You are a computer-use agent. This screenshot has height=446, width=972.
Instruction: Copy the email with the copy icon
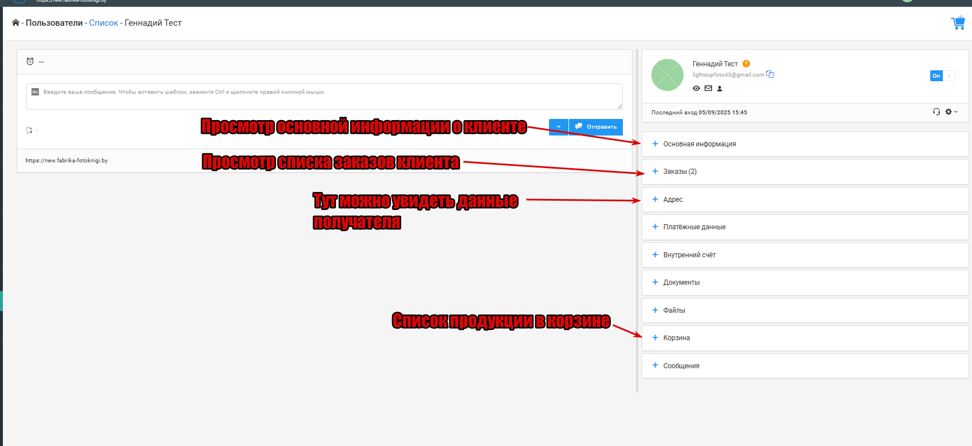coord(770,74)
